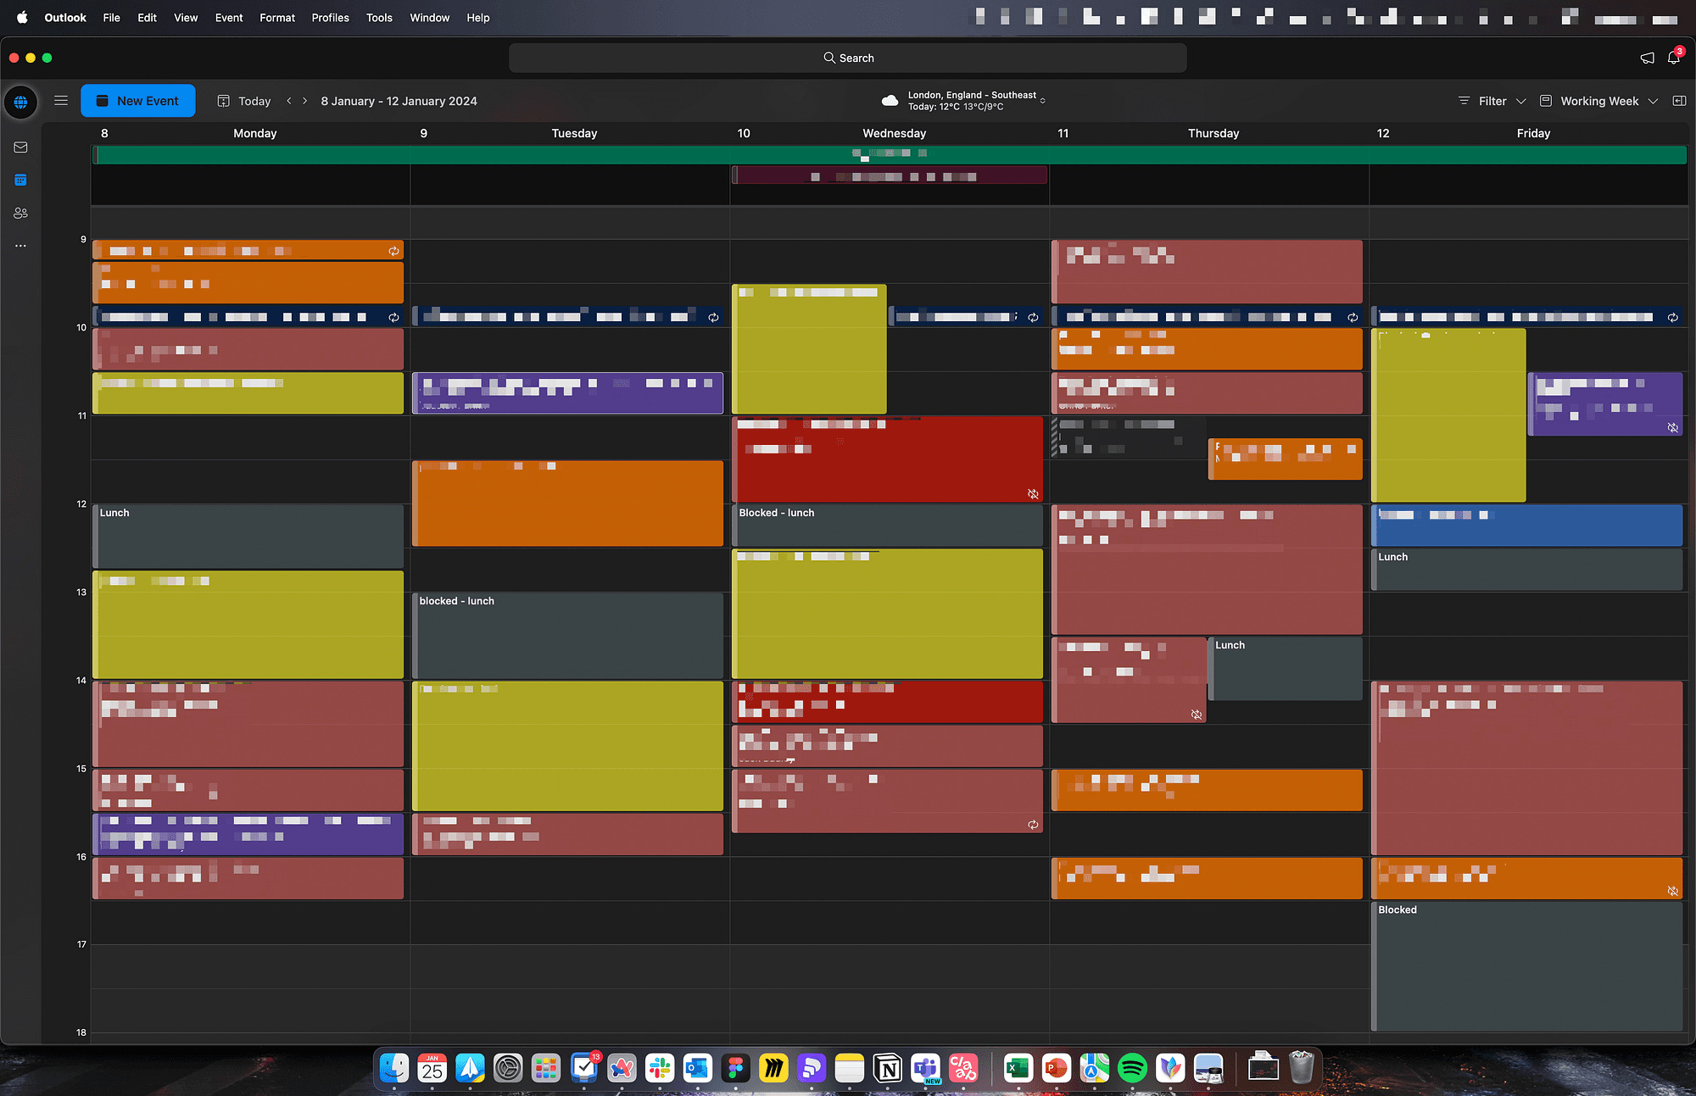This screenshot has height=1096, width=1696.
Task: Click the globe account icon in sidebar
Action: pyautogui.click(x=20, y=103)
